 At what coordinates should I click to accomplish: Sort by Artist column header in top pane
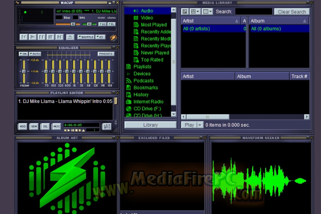coord(210,21)
